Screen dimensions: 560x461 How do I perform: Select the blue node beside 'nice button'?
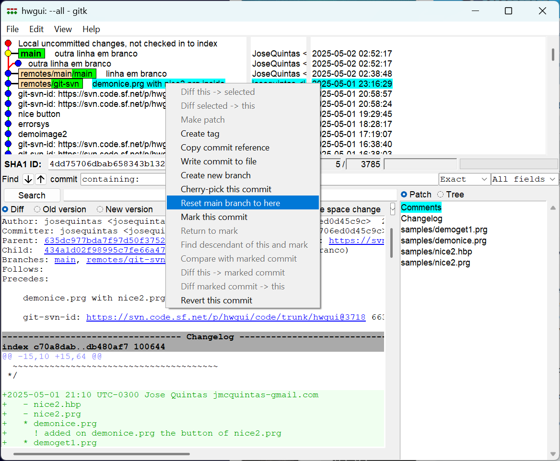8,114
